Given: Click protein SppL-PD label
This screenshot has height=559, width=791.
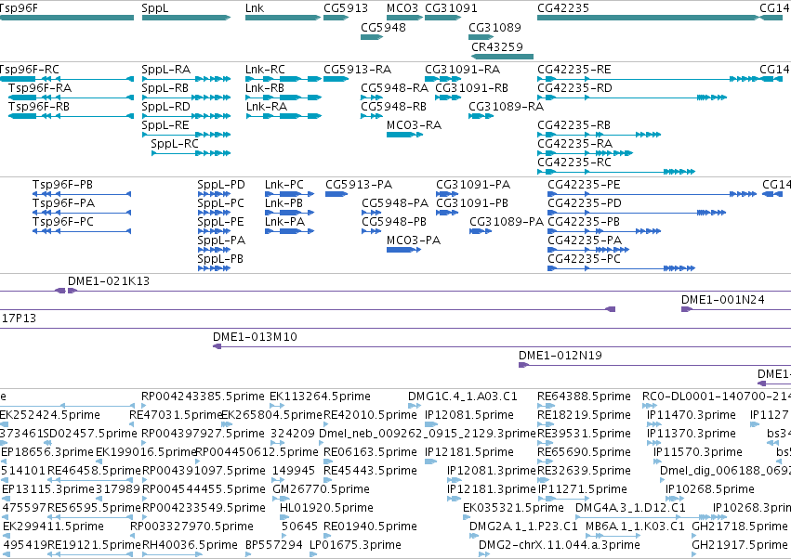Looking at the screenshot, I should tap(221, 185).
